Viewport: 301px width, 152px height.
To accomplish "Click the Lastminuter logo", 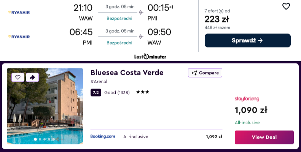I will (150, 57).
